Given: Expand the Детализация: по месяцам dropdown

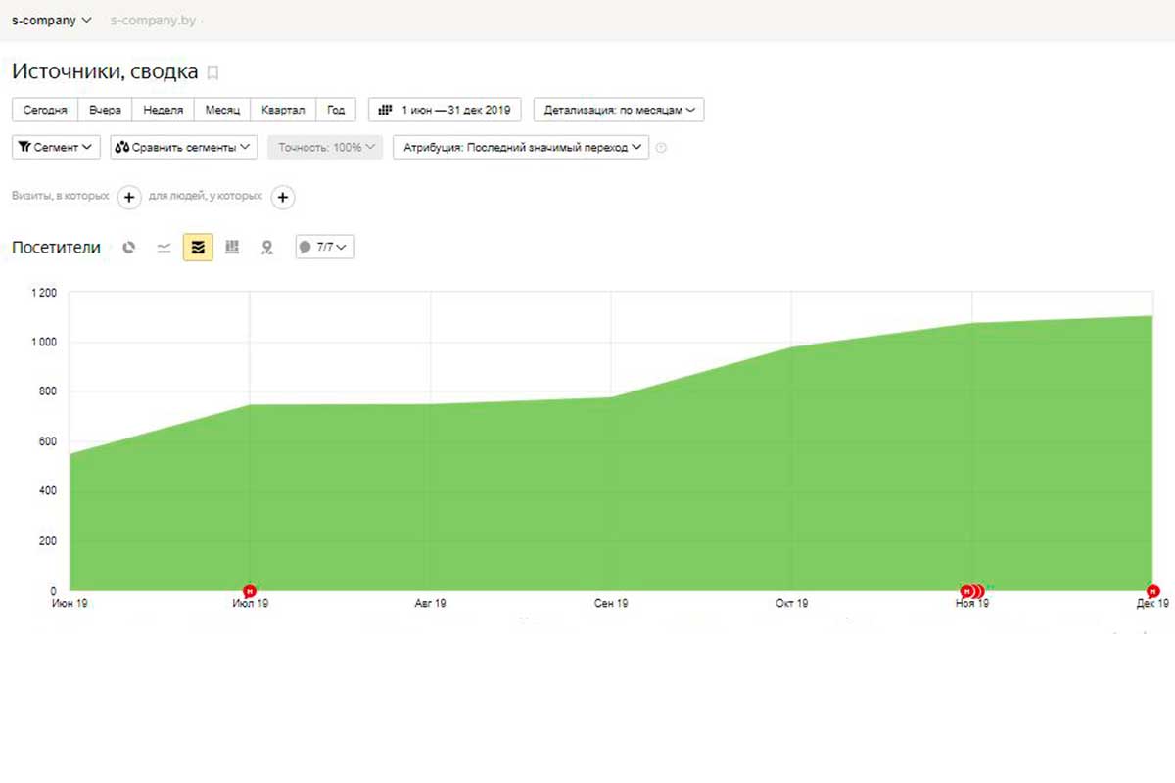Looking at the screenshot, I should [618, 110].
